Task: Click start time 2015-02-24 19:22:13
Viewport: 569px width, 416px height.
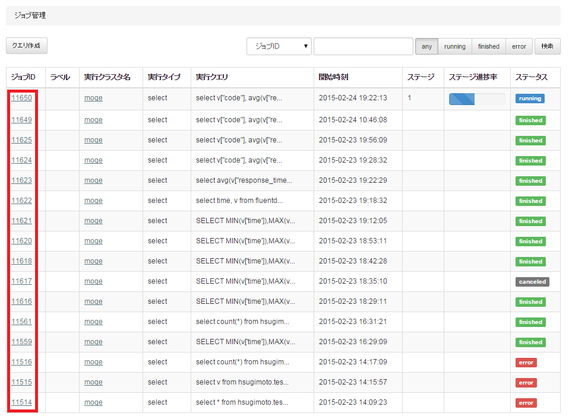Action: pos(353,98)
